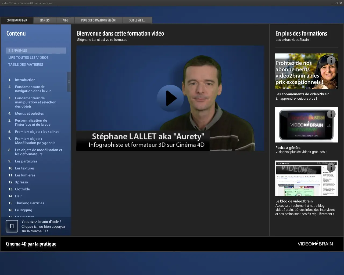Close the video2brain window
The width and height of the screenshot is (344, 275).
pyautogui.click(x=341, y=3)
